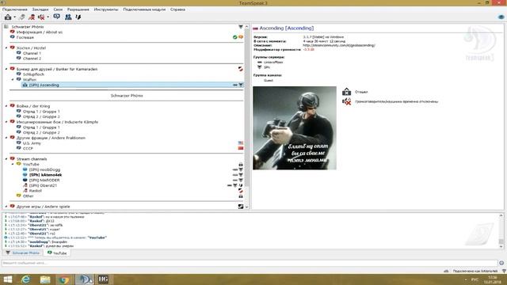This screenshot has width=507, height=285.
Task: Select user [SPh] Ascending in channel tree
Action: pos(44,85)
